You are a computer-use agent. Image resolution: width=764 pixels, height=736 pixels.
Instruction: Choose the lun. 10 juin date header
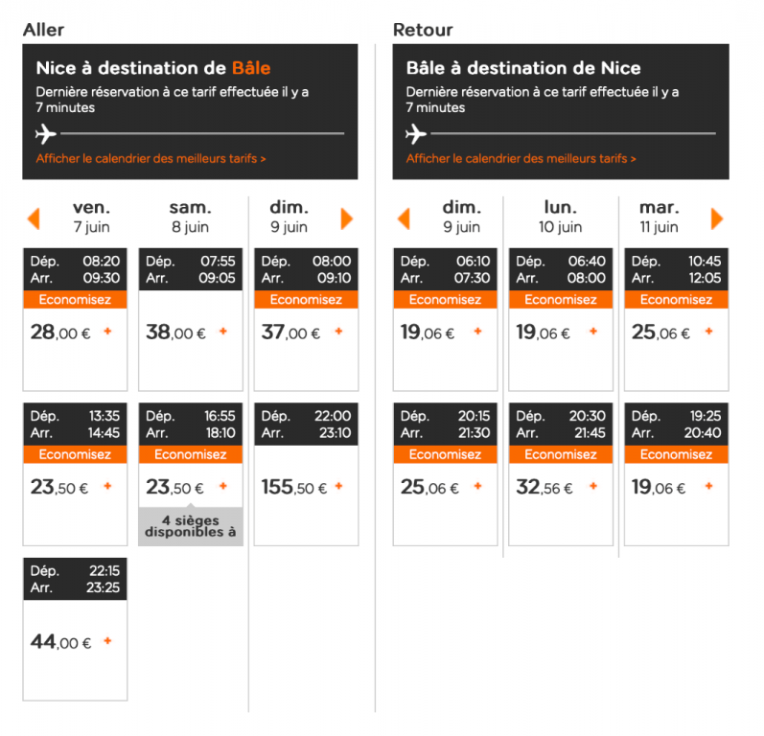pyautogui.click(x=561, y=217)
